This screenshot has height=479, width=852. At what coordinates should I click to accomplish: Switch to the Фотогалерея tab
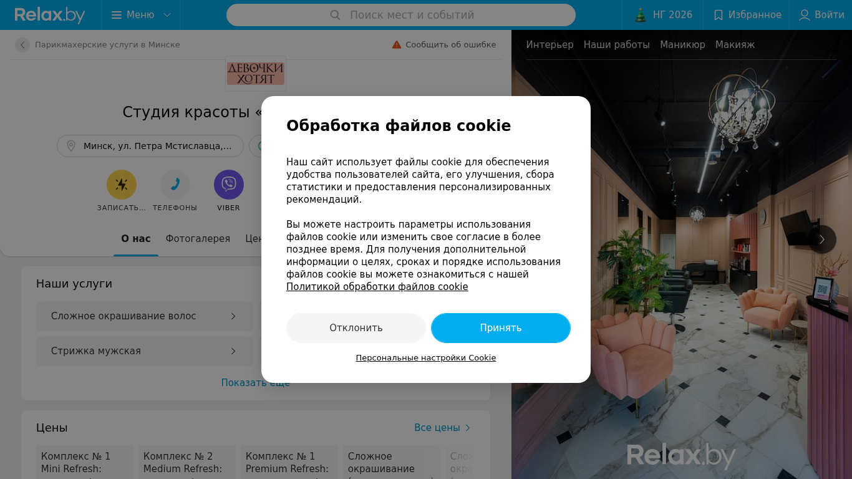(x=198, y=239)
